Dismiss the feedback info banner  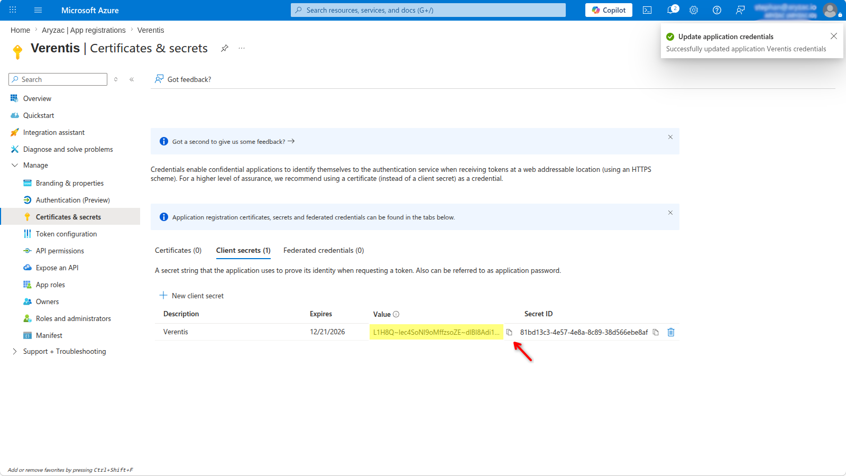(670, 137)
